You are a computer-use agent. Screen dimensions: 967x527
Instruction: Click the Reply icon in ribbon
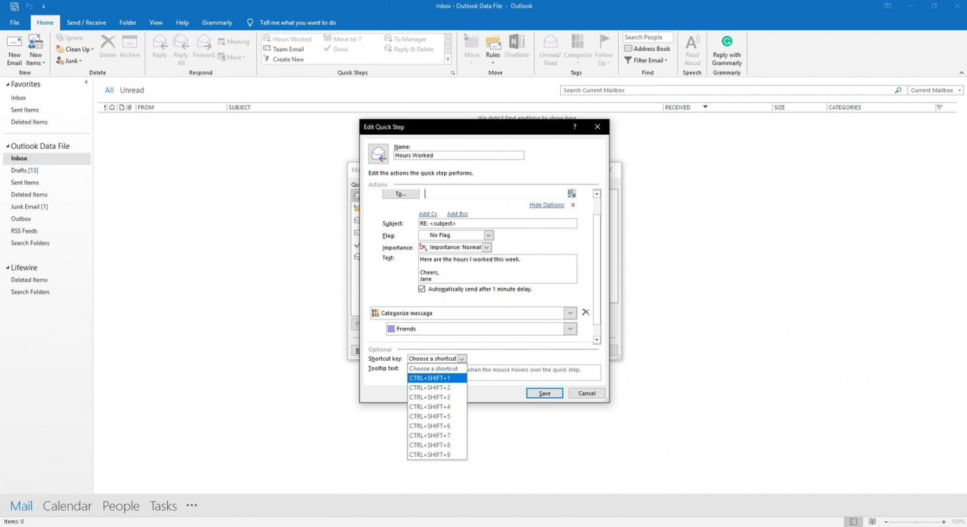[160, 42]
